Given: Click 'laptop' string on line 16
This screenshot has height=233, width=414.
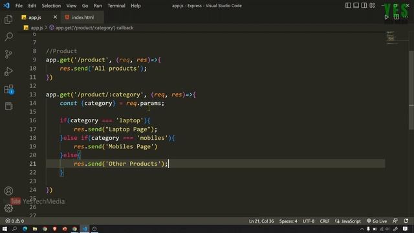Looking at the screenshot, I should (x=129, y=120).
